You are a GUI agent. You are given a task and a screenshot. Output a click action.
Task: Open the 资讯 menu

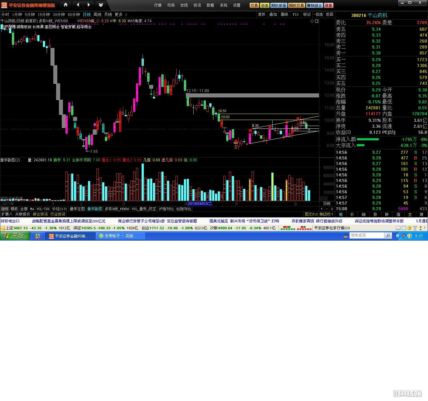[x=197, y=5]
